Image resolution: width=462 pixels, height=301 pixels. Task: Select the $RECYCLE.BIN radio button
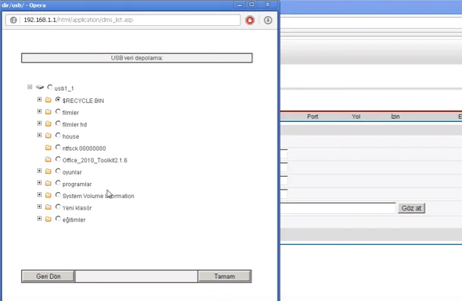pos(58,100)
